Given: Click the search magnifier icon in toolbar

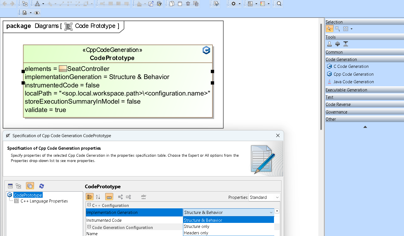Looking at the screenshot, I should pyautogui.click(x=279, y=4).
